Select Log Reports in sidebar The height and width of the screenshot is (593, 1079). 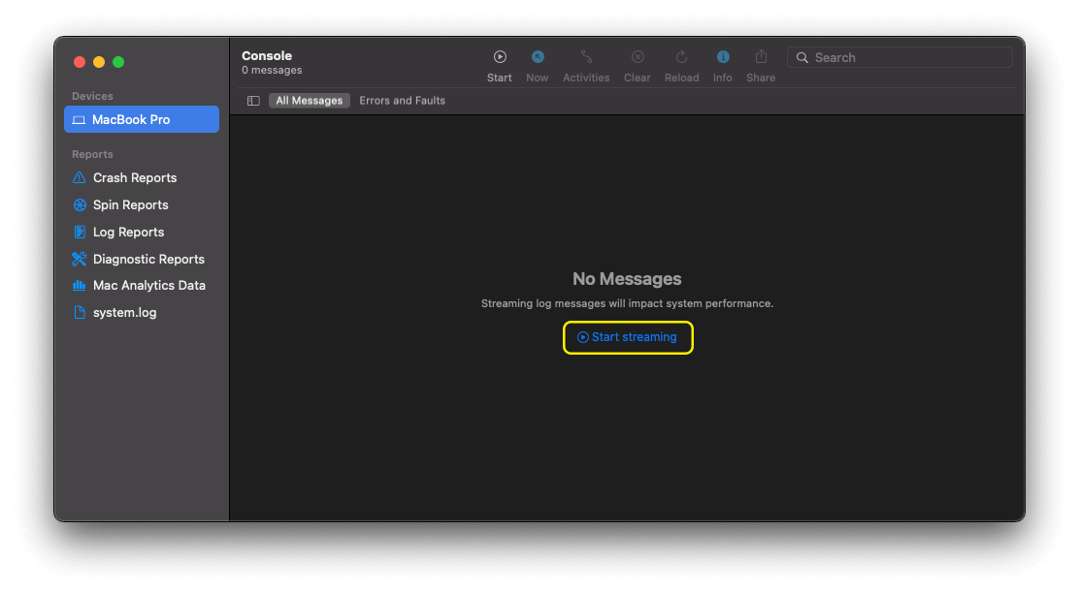pyautogui.click(x=128, y=233)
